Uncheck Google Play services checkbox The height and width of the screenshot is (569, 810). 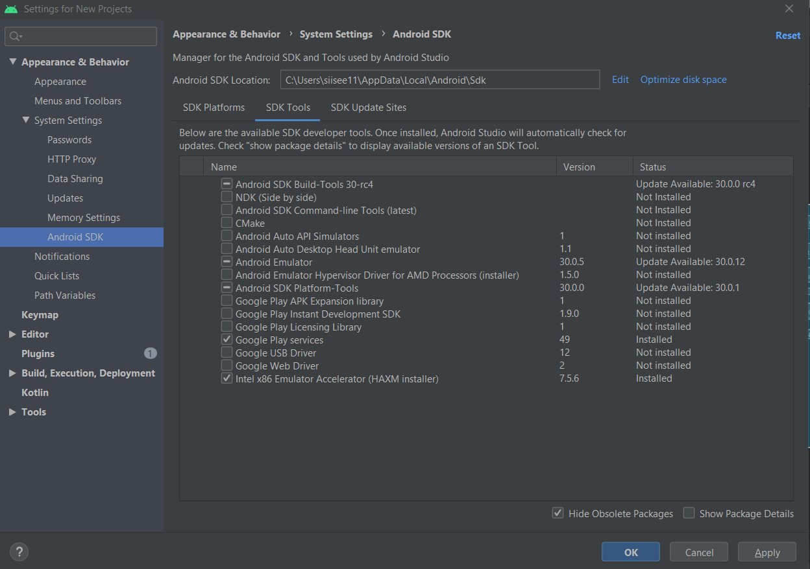(x=227, y=340)
